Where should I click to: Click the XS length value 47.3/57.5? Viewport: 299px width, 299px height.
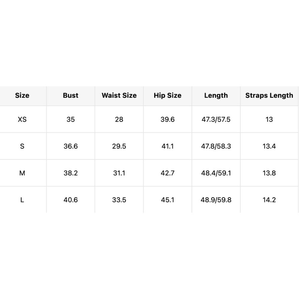pyautogui.click(x=216, y=119)
